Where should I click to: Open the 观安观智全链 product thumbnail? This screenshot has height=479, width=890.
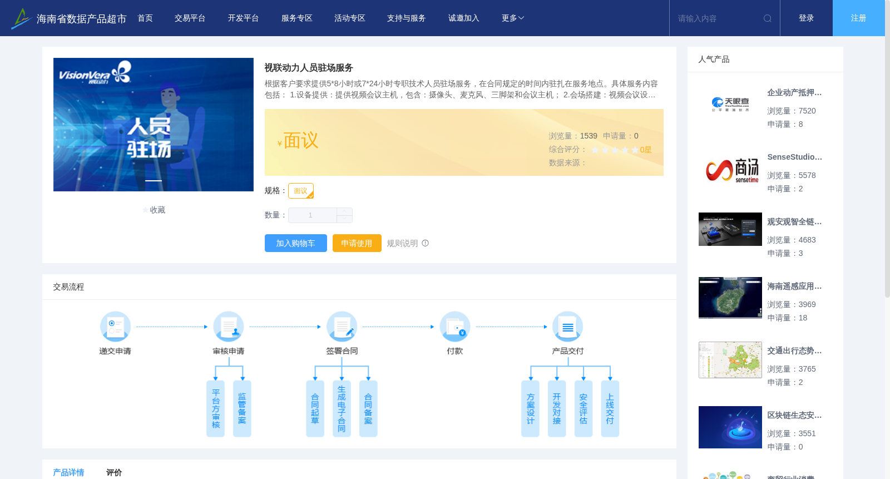tap(730, 229)
